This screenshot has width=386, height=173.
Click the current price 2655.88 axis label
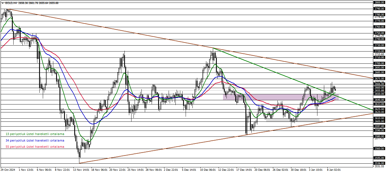379,91
